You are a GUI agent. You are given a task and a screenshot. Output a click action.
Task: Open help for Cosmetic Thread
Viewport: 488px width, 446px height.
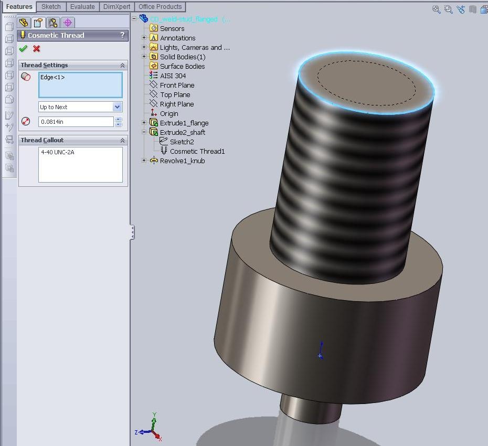(122, 35)
